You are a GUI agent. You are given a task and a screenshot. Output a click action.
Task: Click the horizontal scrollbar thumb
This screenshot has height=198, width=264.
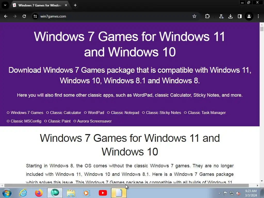coord(126,185)
